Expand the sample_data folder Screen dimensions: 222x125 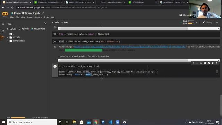tap(7, 41)
